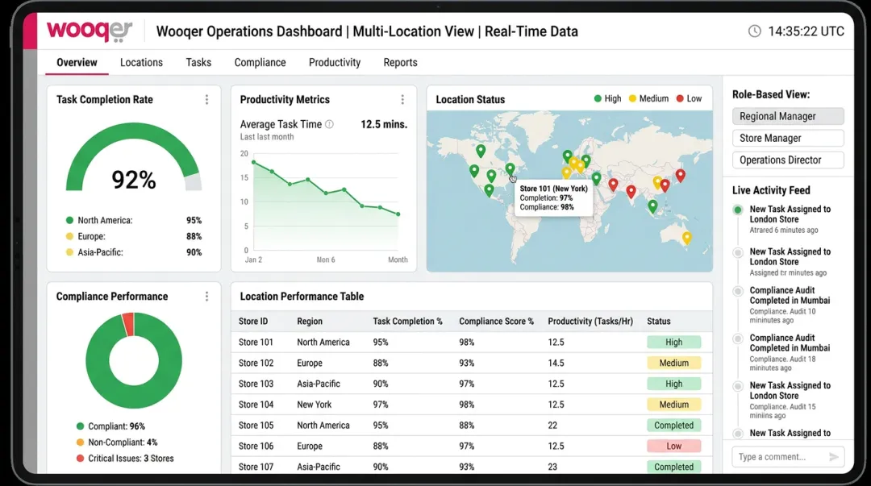This screenshot has width=871, height=486.
Task: Click the Low status badge for Store 106
Action: pos(673,446)
